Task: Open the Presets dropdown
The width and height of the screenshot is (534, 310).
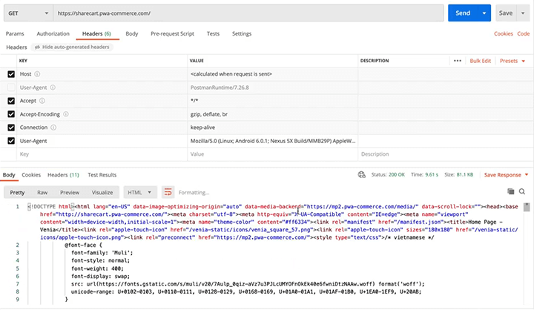Action: coord(512,61)
